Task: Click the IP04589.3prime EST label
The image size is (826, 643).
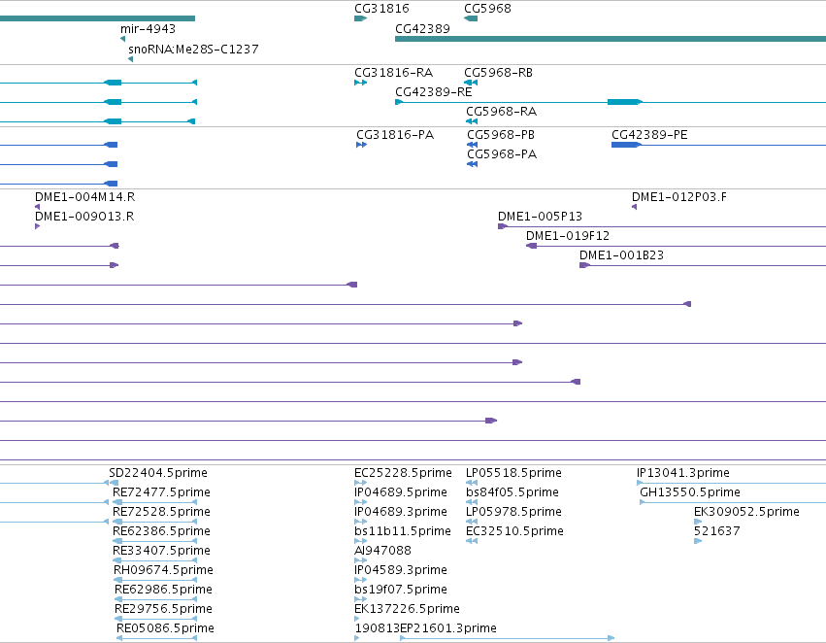Action: pos(401,570)
